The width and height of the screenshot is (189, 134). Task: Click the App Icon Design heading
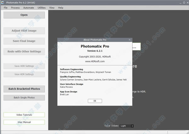[69, 92]
